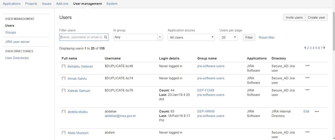Open abdela ebabu user profile
The height and width of the screenshot is (140, 335).
click(x=77, y=112)
